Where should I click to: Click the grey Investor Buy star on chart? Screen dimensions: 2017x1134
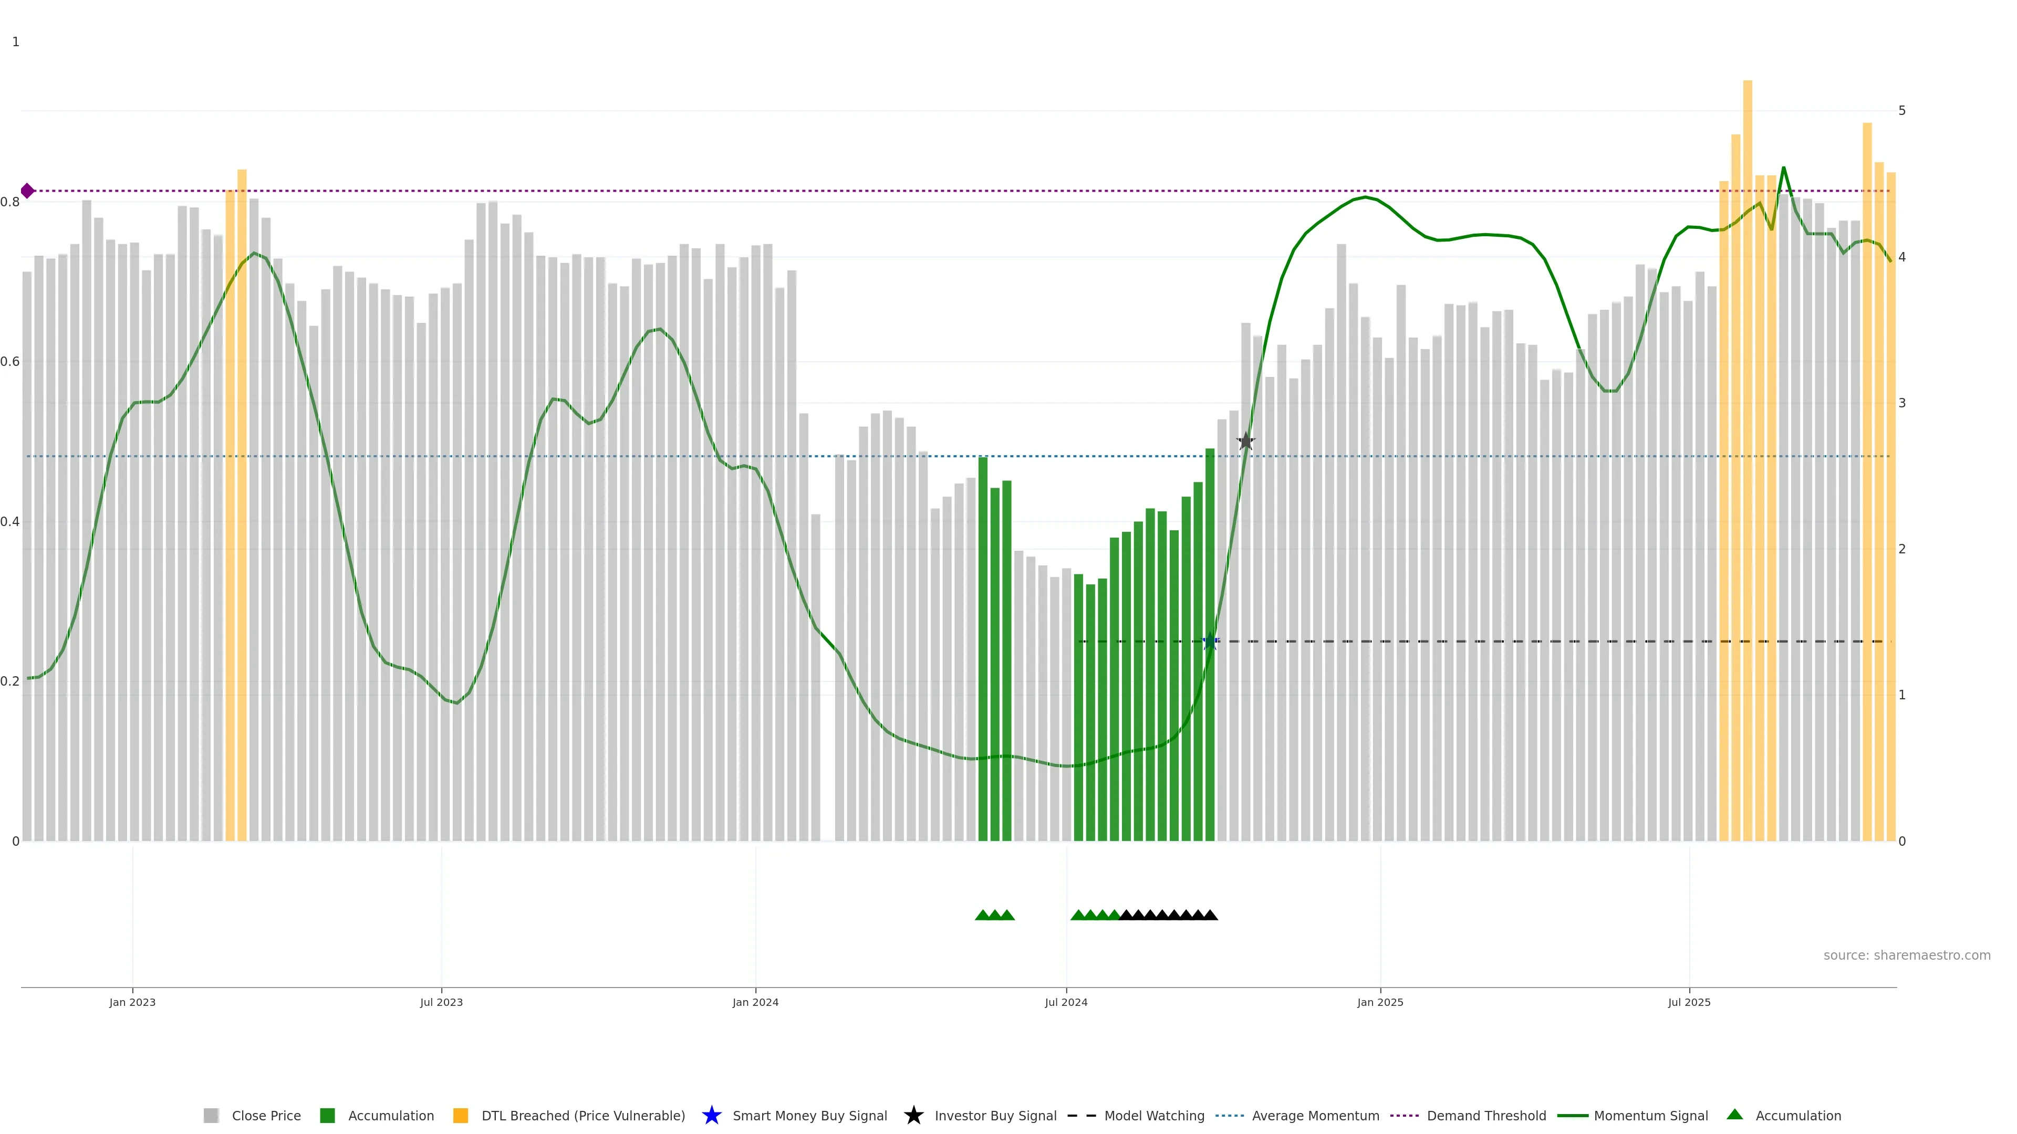1246,442
